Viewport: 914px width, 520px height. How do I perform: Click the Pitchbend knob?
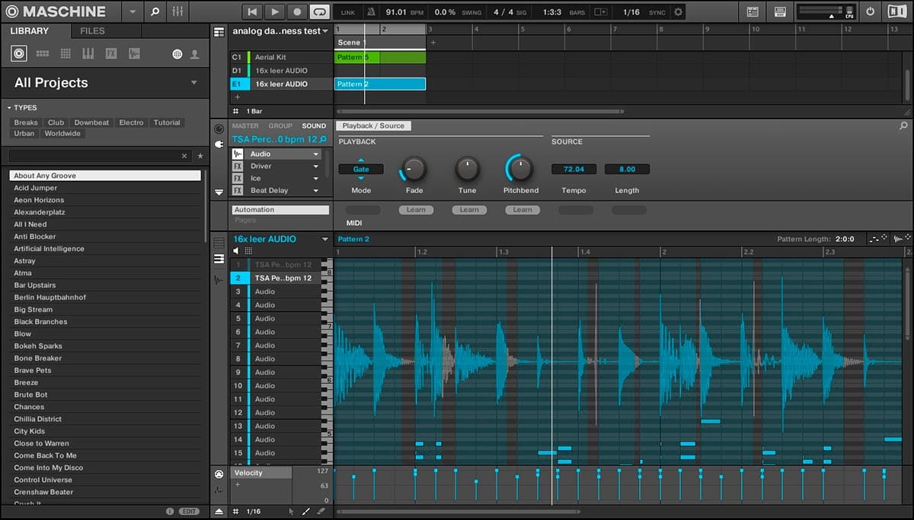(521, 169)
